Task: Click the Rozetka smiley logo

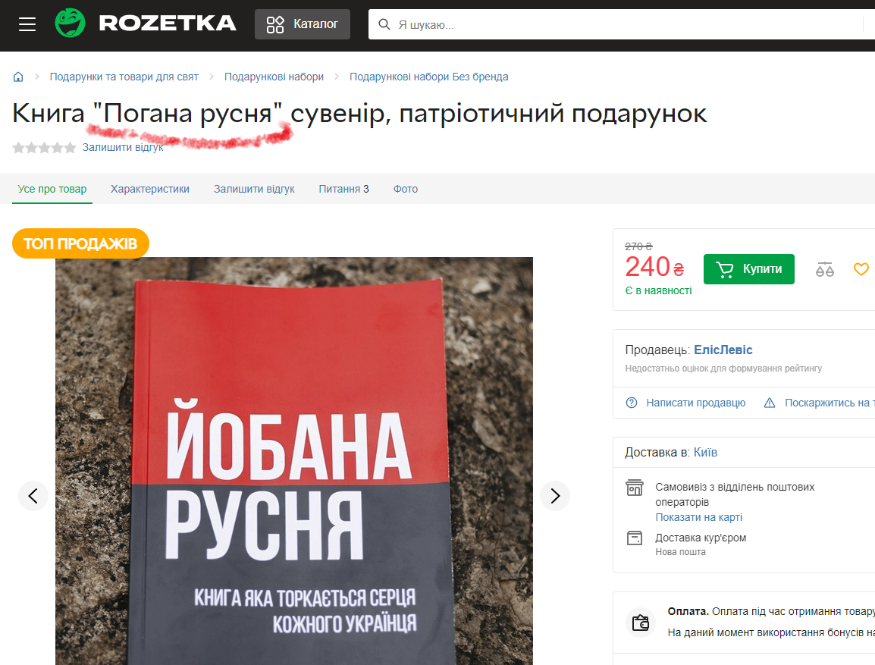Action: tap(71, 24)
